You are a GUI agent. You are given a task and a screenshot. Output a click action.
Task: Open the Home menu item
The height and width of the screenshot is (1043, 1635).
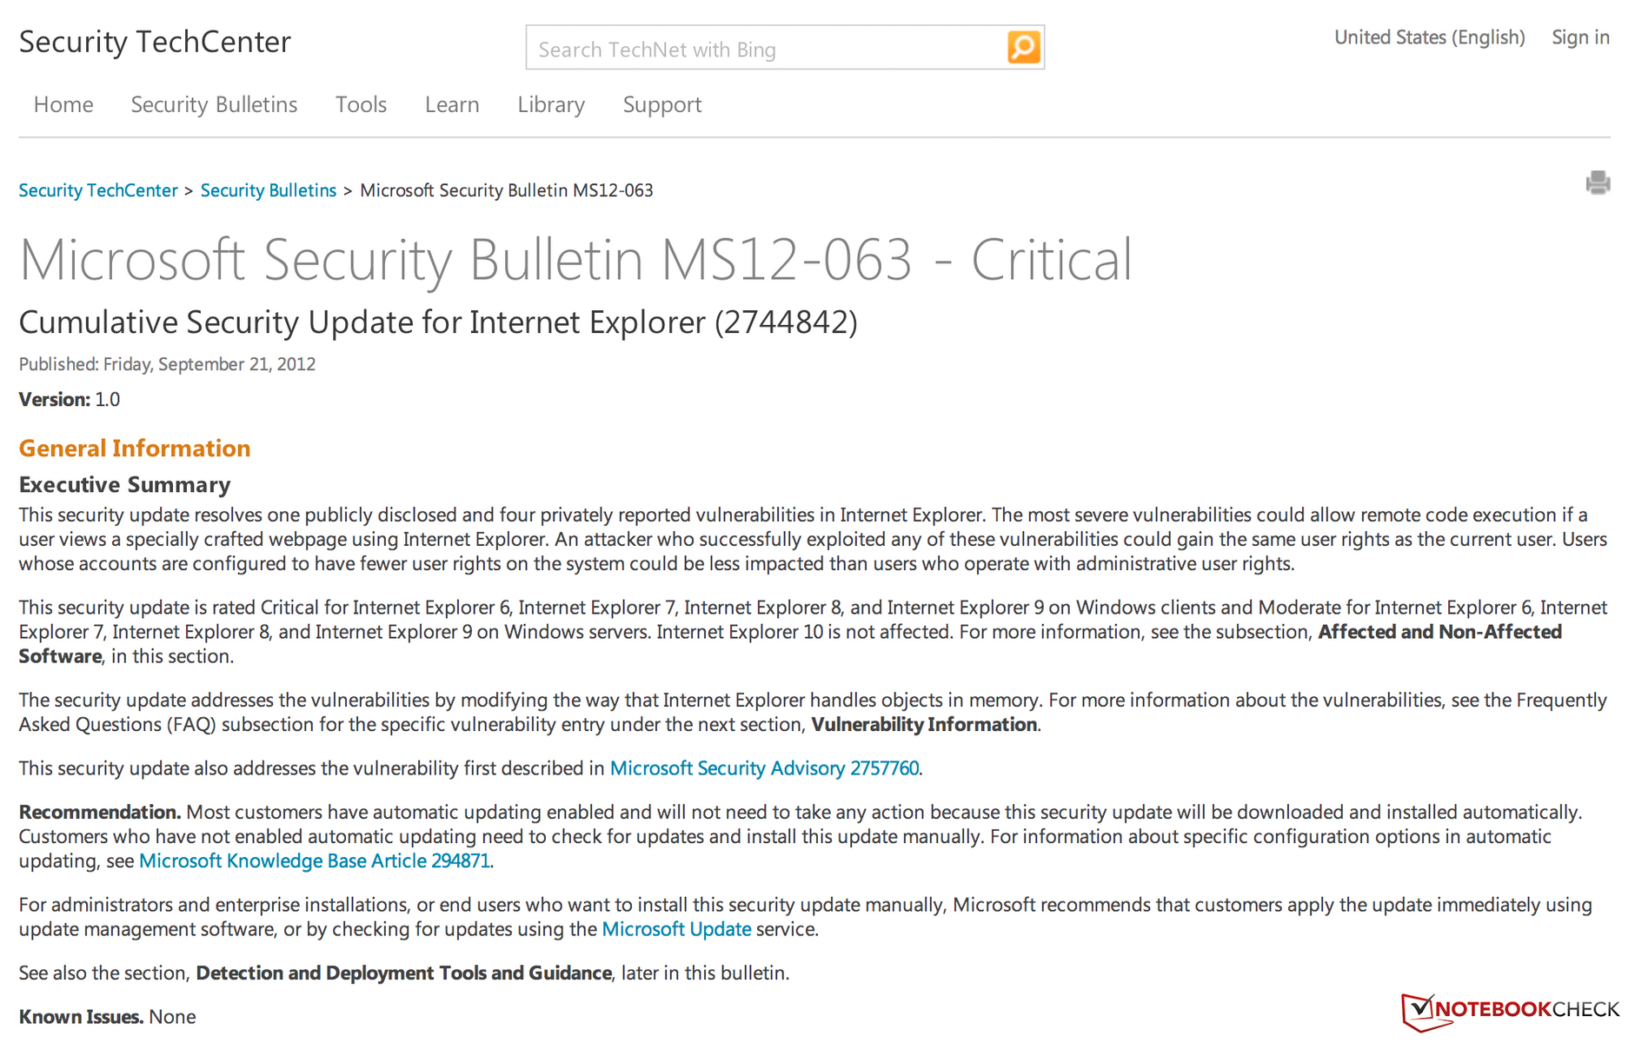(x=63, y=104)
